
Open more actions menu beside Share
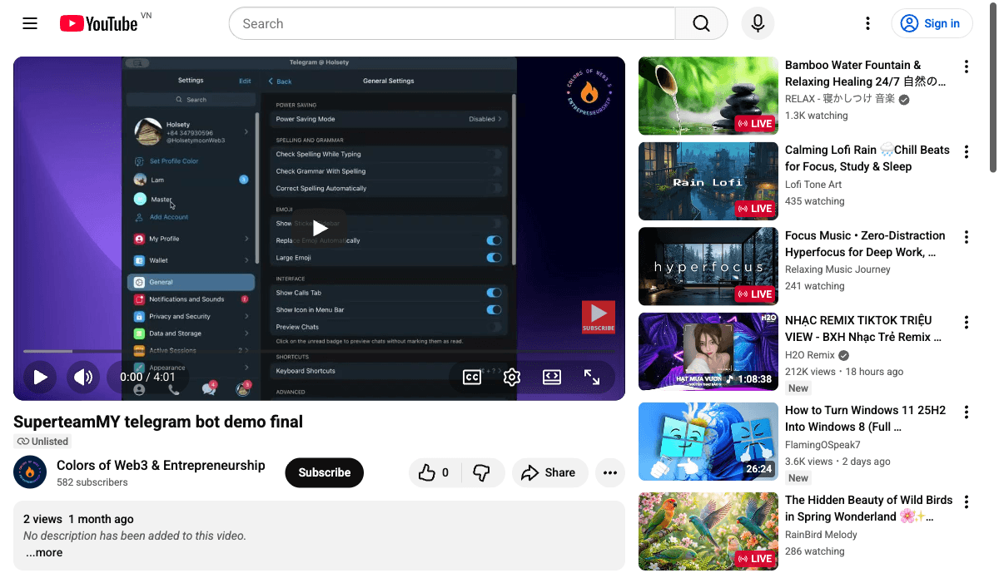coord(610,472)
